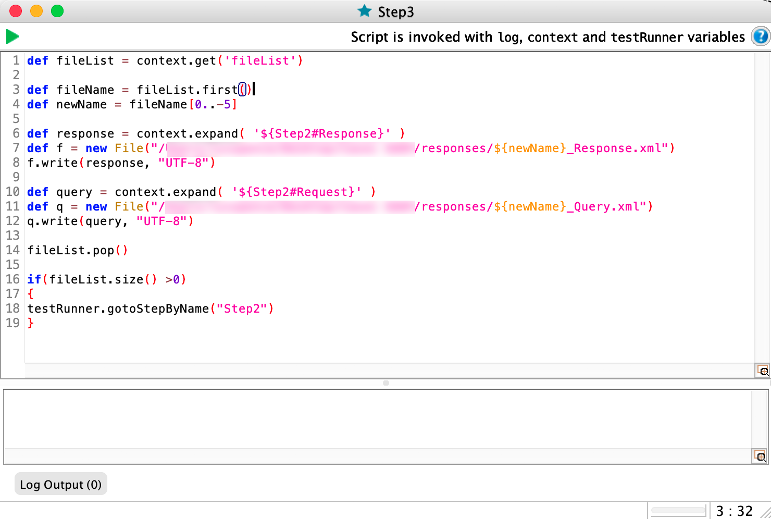Click line number 14 in the gutter
771x519 pixels.
coord(13,250)
